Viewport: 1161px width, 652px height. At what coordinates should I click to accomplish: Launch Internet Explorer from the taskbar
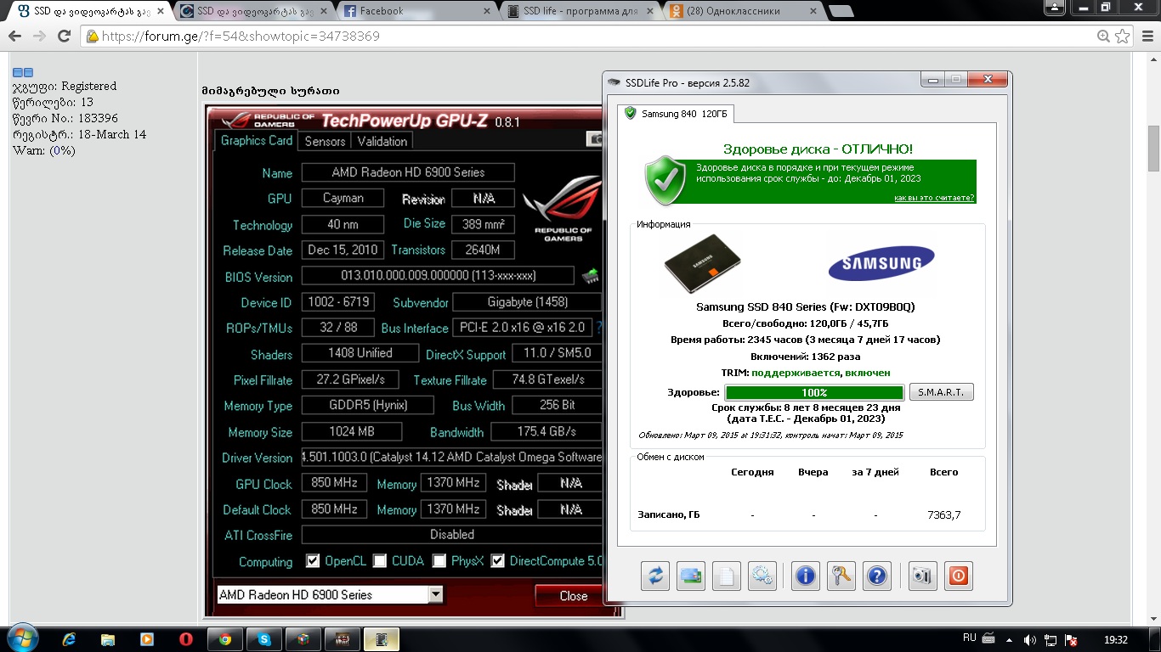70,639
